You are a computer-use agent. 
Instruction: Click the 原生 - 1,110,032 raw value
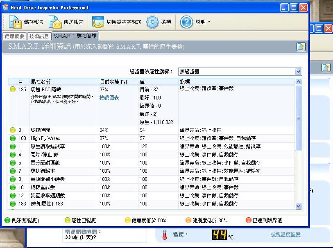point(156,122)
